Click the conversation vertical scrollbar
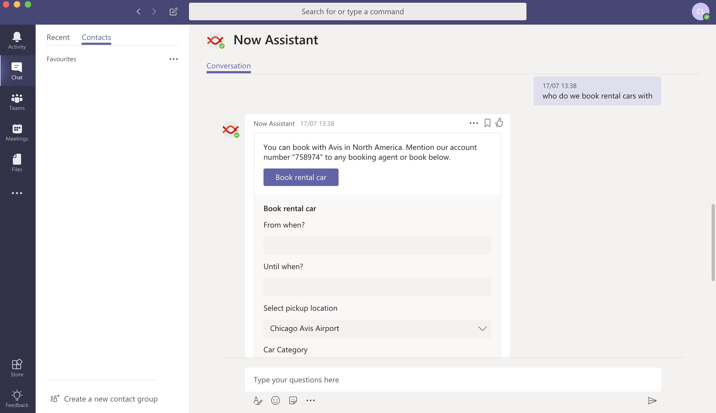The height and width of the screenshot is (413, 716). tap(713, 243)
